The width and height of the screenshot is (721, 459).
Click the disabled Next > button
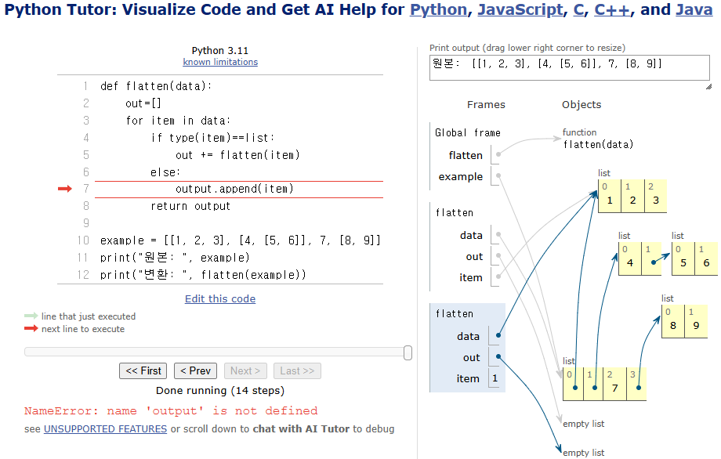point(245,370)
